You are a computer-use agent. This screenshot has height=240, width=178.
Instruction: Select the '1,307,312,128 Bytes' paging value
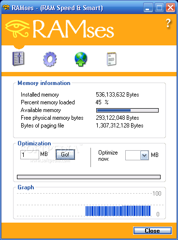pos(119,126)
